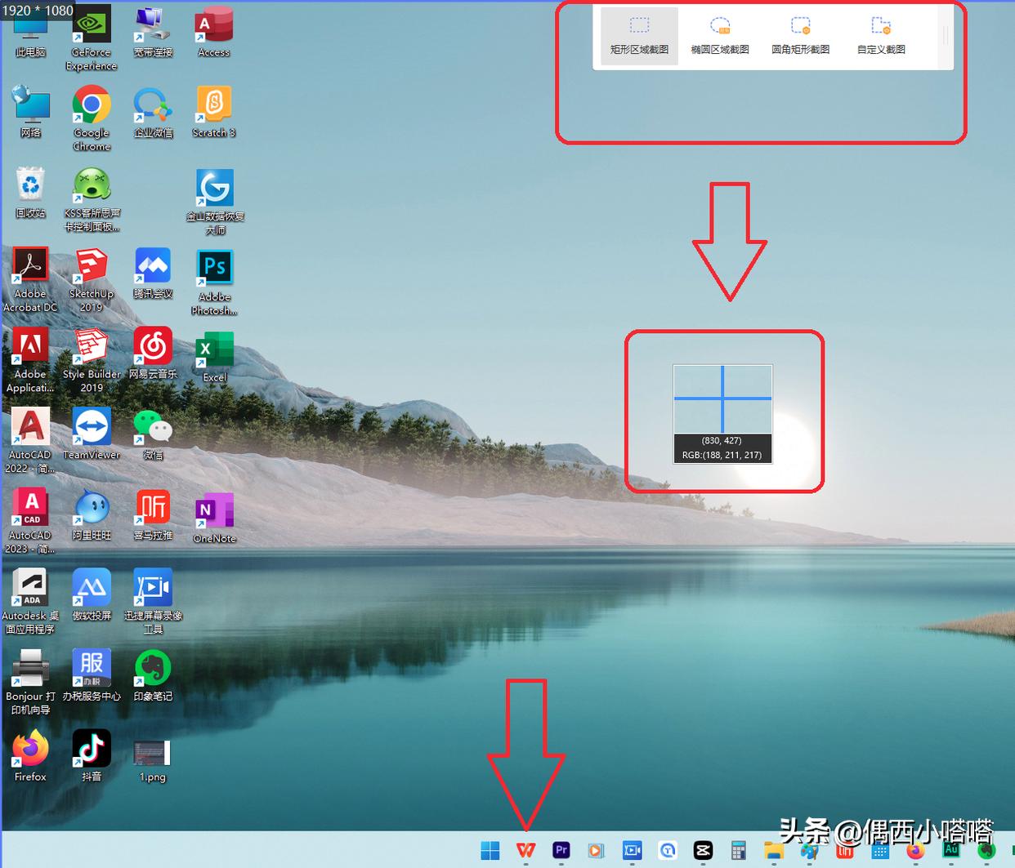
Task: Open Autodesk 桌面应用程序 desktop shortcut
Action: [30, 601]
